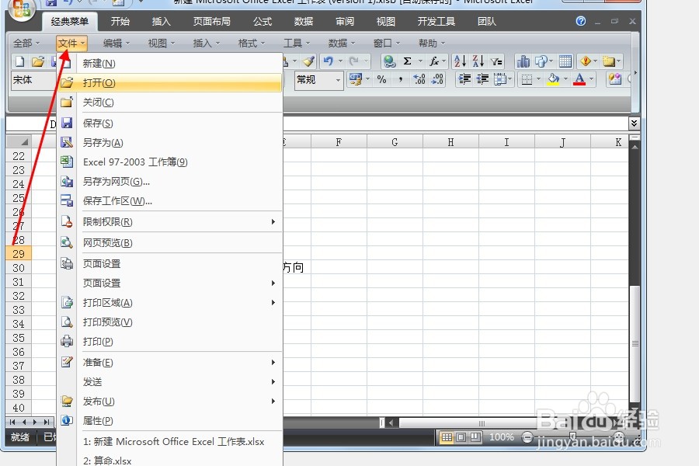Open recent file 算命.xlsx
699x466 pixels.
pyautogui.click(x=170, y=460)
